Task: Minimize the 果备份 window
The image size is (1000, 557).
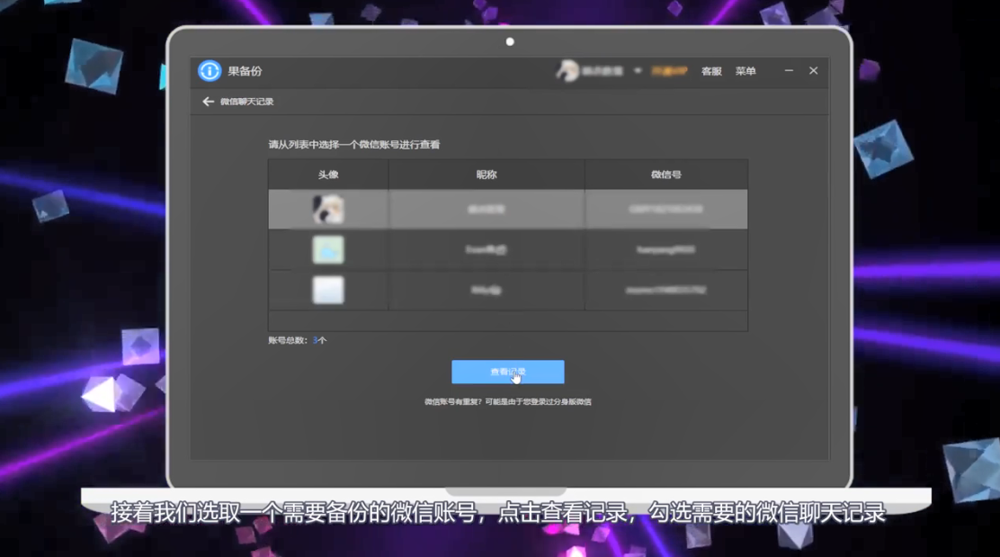Action: (x=789, y=71)
